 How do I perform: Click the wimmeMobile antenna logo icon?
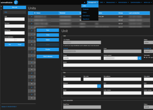coord(16,2)
